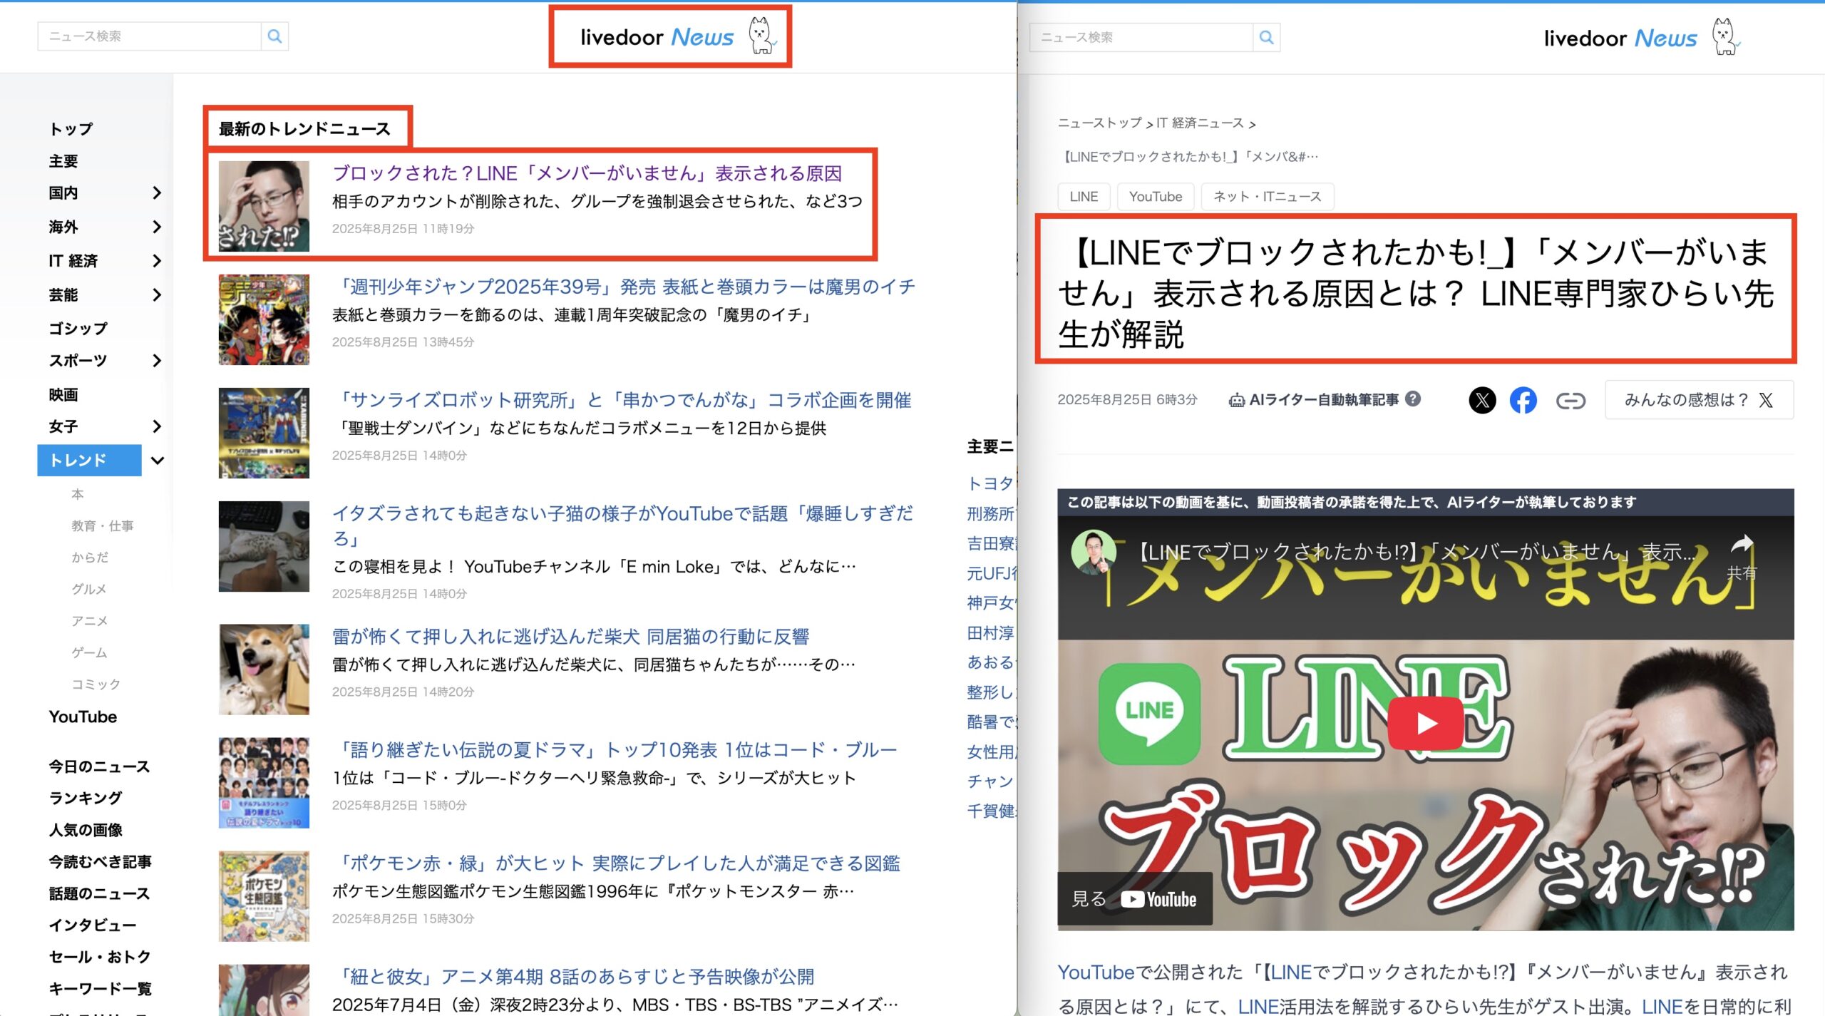This screenshot has height=1016, width=1825.
Task: Open the コミック subcategory
Action: (x=96, y=684)
